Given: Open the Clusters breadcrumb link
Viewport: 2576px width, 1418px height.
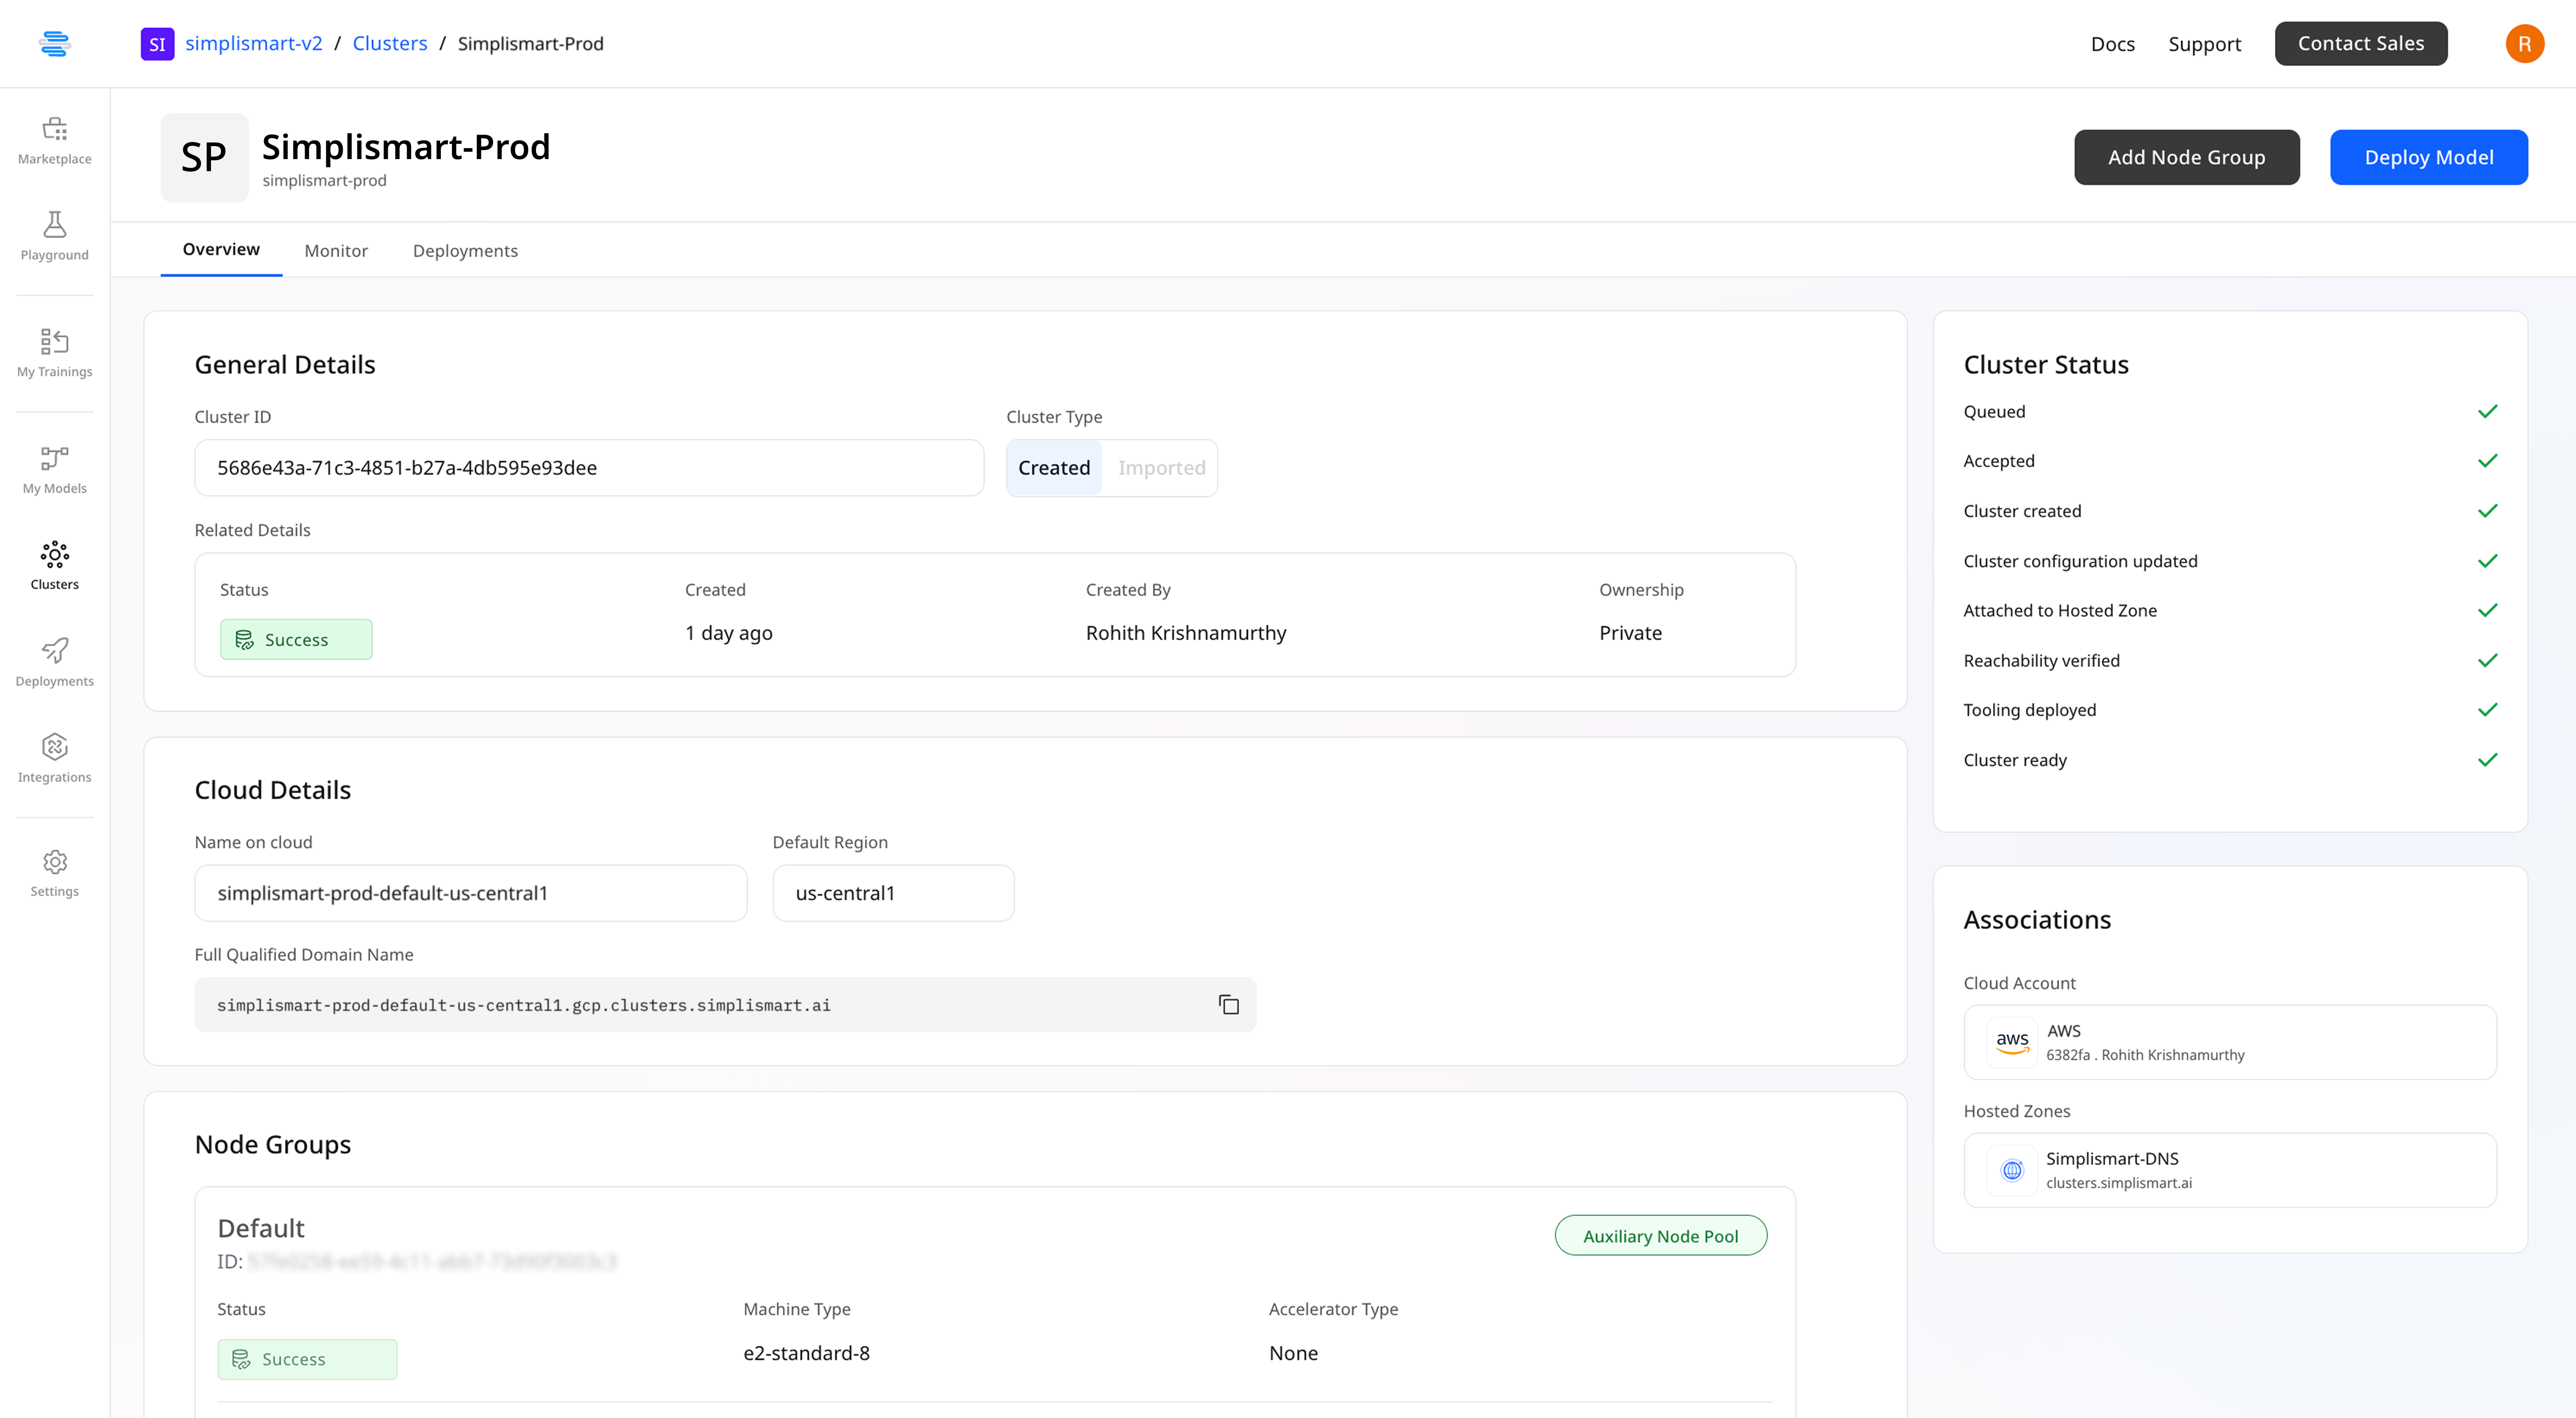Looking at the screenshot, I should pos(389,43).
